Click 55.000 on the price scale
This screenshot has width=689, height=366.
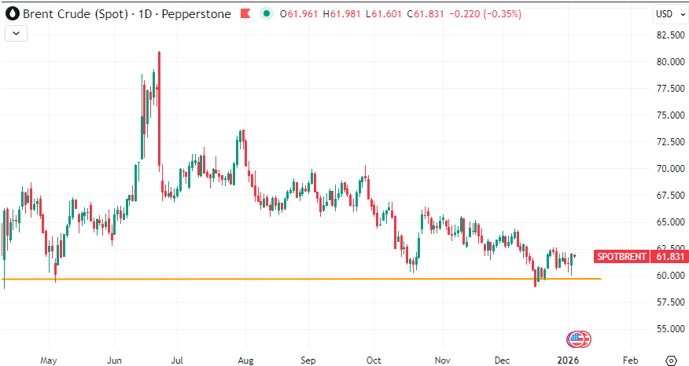tap(669, 329)
